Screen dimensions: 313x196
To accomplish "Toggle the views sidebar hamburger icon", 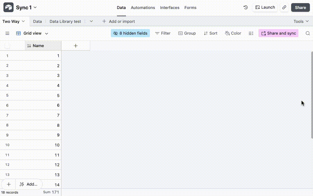I will [x=7, y=33].
